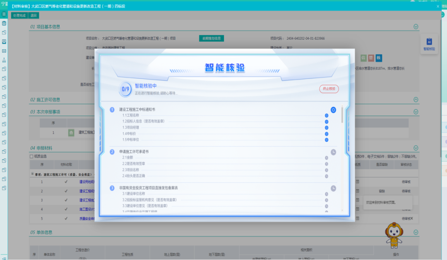Open 前期策划信息 button
Screen dimensions: 447x260
coord(211,38)
